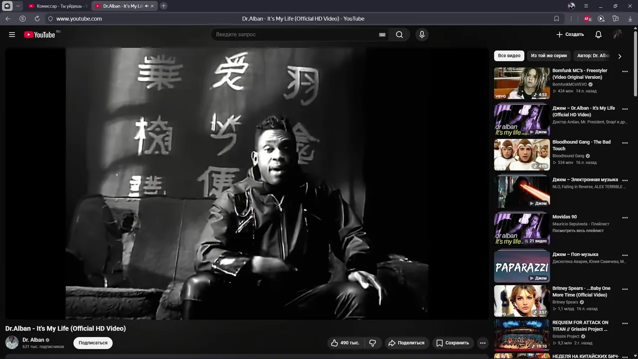
Task: Switch to Комиссар browser tab
Action: pos(57,6)
